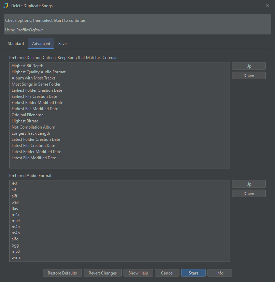
Task: Select the ogg audio format
Action: point(119,245)
